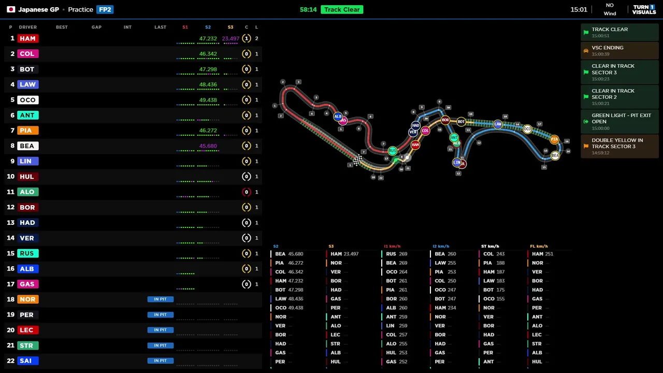Click the BEST column header
Viewport: 663px width, 373px height.
coord(62,27)
